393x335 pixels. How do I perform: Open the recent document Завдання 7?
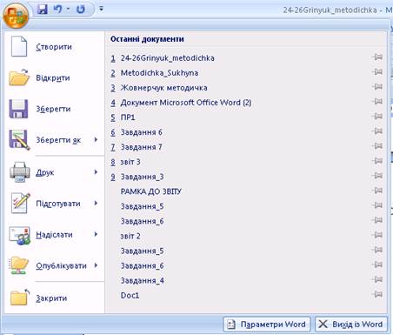click(x=141, y=147)
